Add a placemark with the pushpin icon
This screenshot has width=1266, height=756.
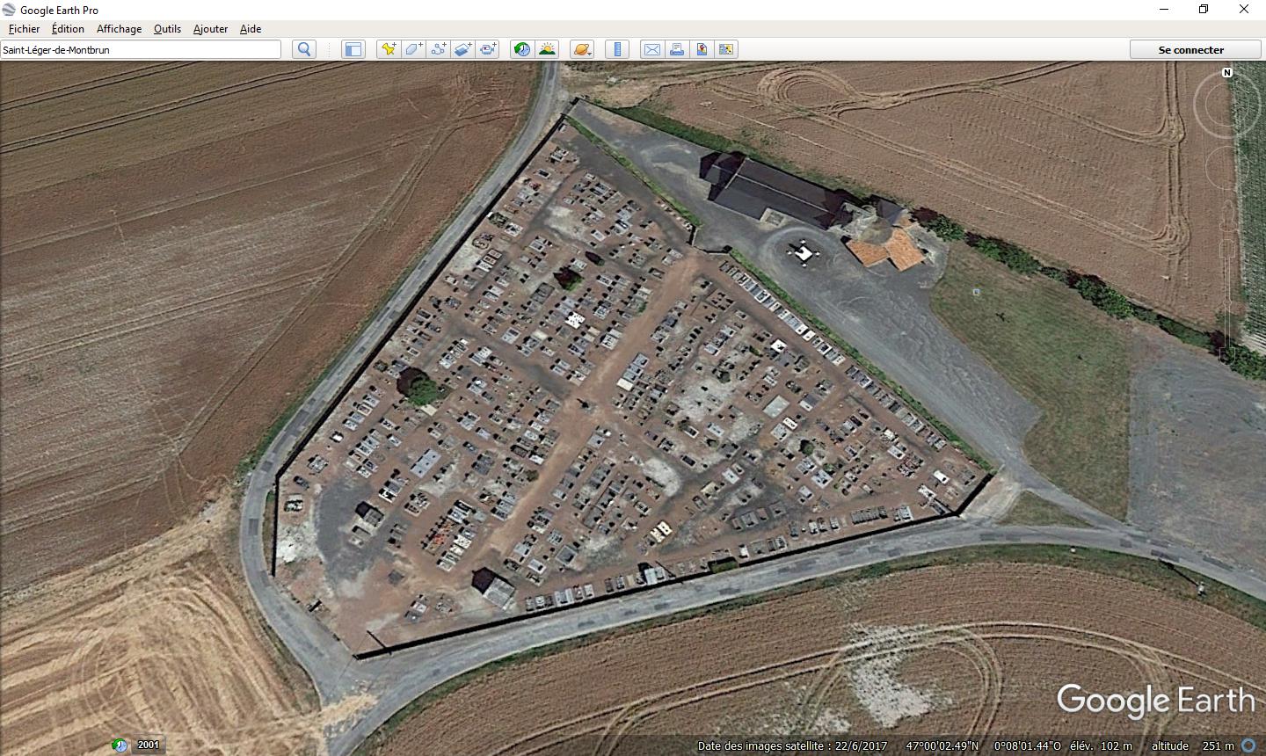click(x=388, y=49)
